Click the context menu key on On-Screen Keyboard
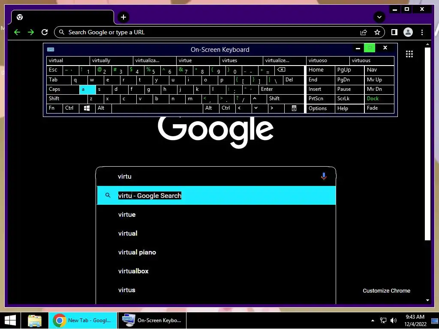 [294, 108]
